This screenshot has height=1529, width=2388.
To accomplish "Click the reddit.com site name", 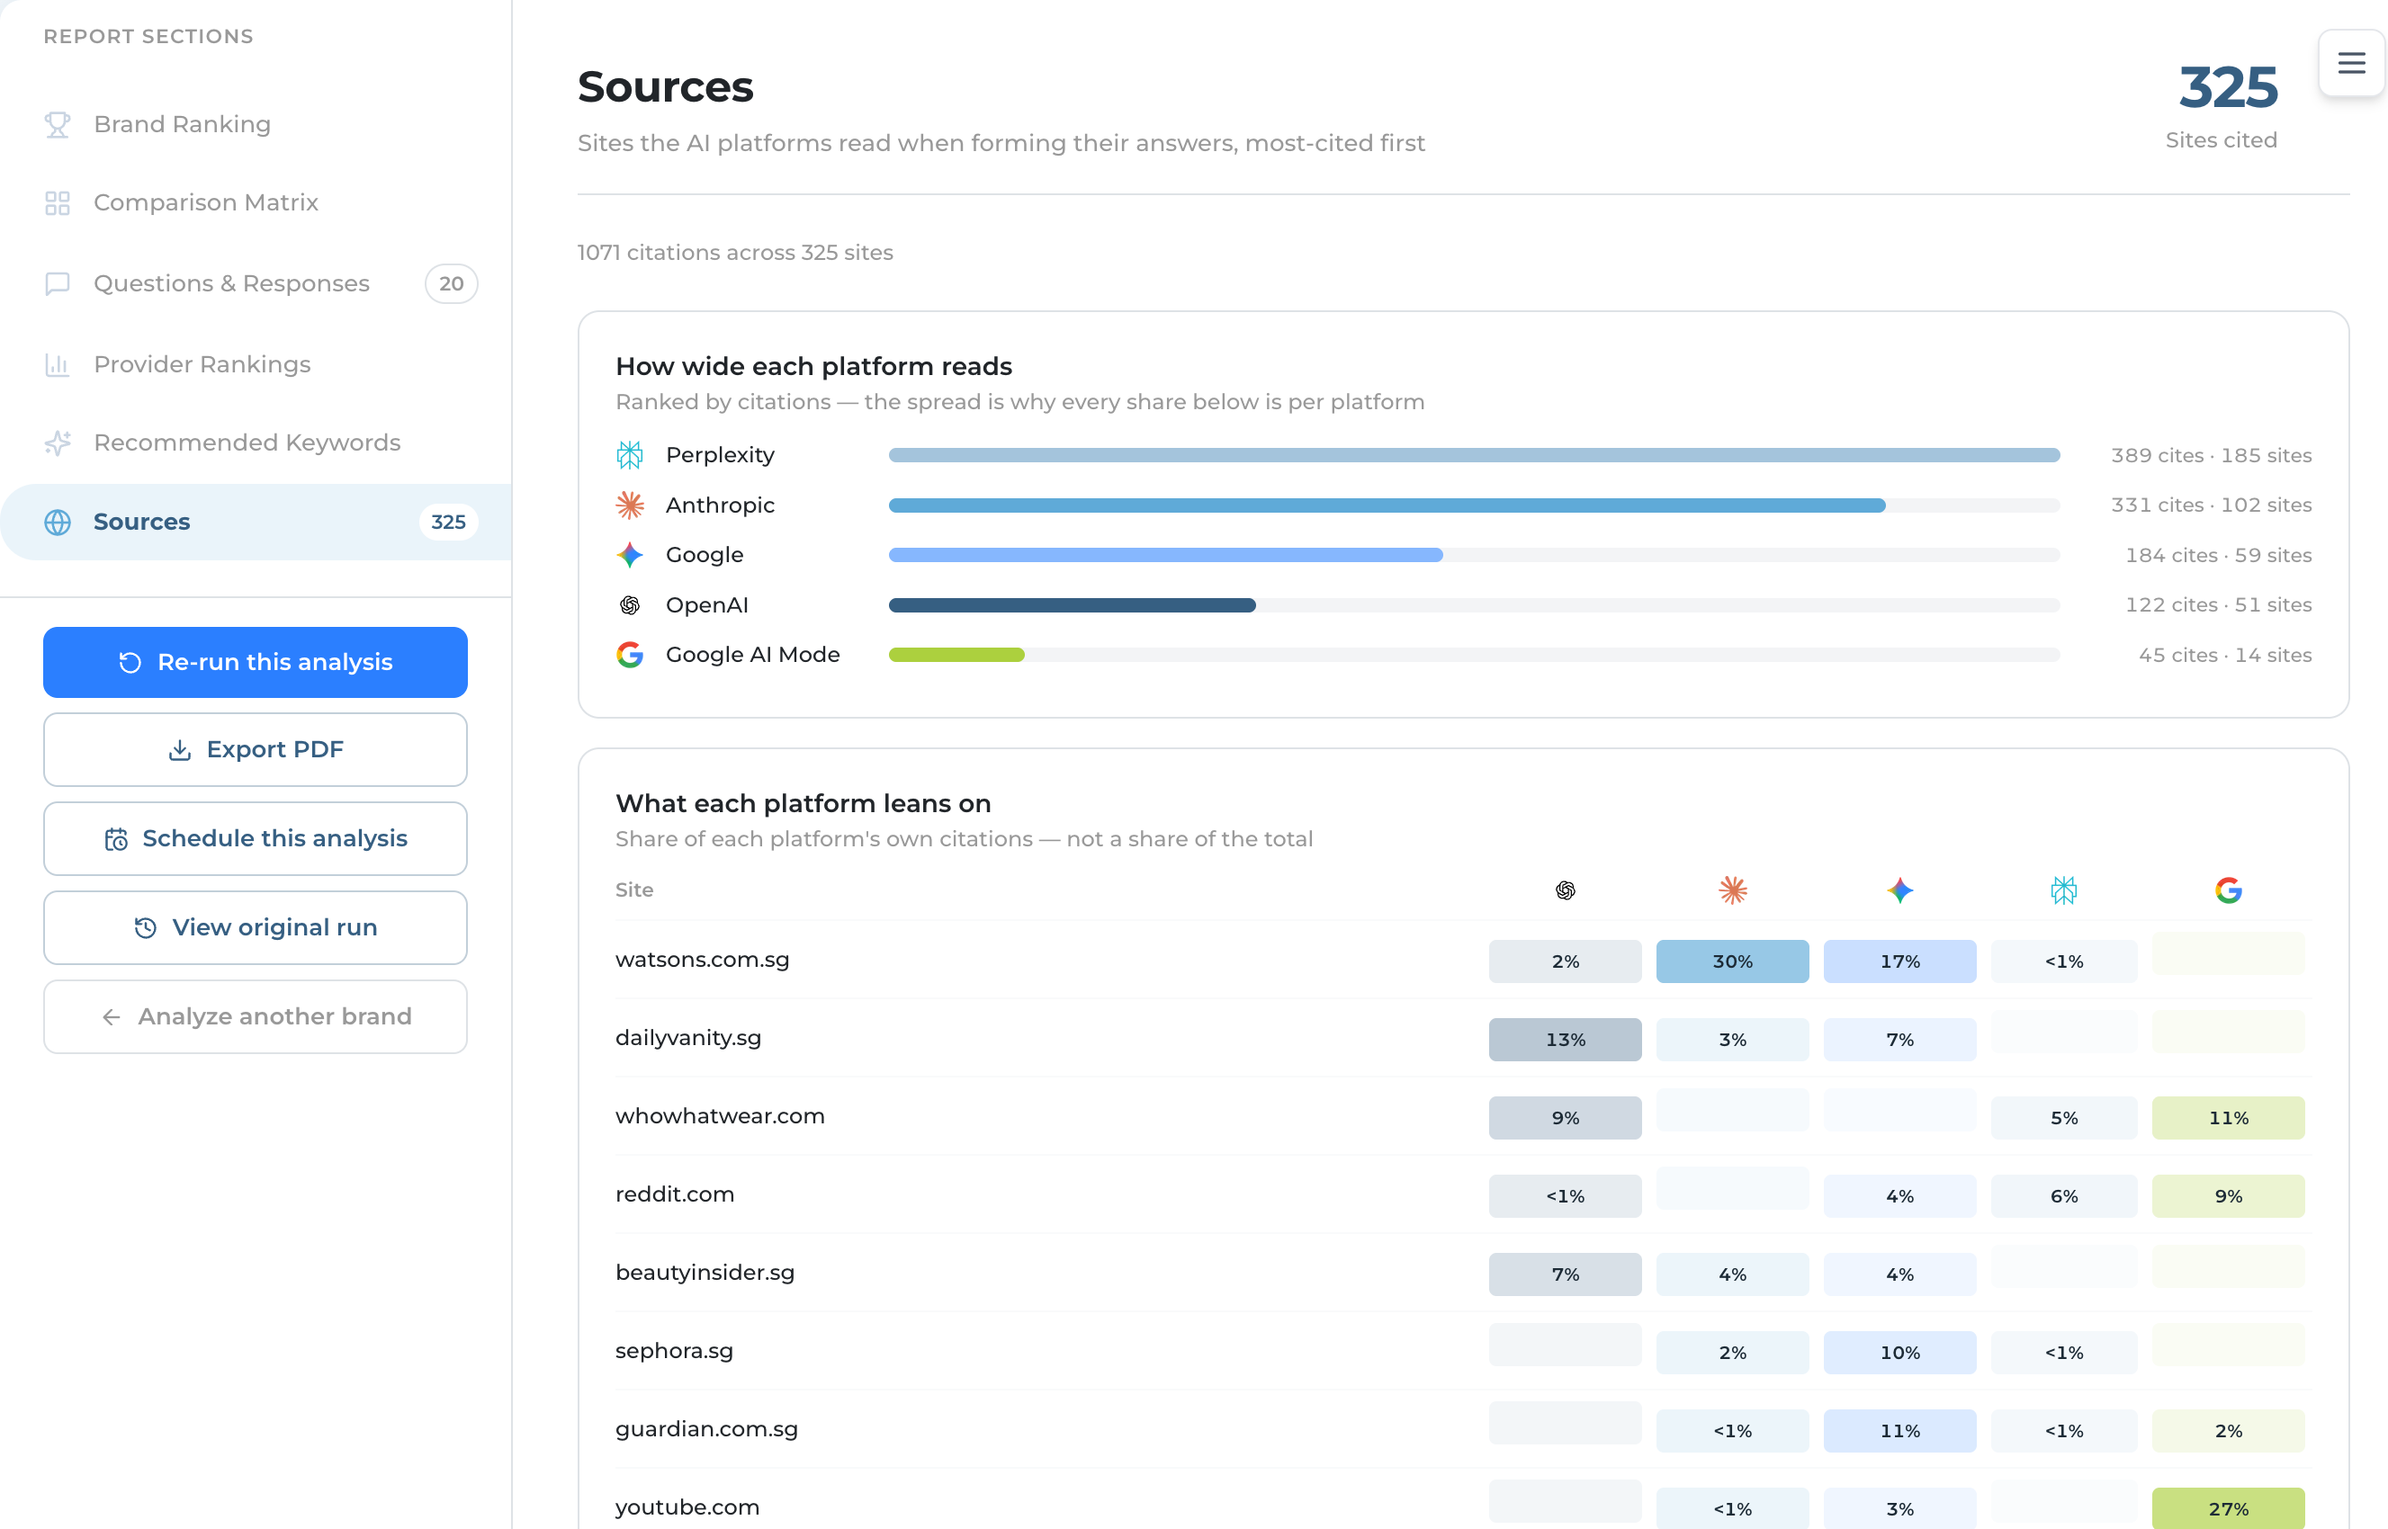I will [x=676, y=1194].
